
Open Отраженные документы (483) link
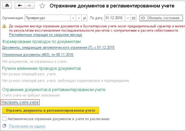click(38, 55)
